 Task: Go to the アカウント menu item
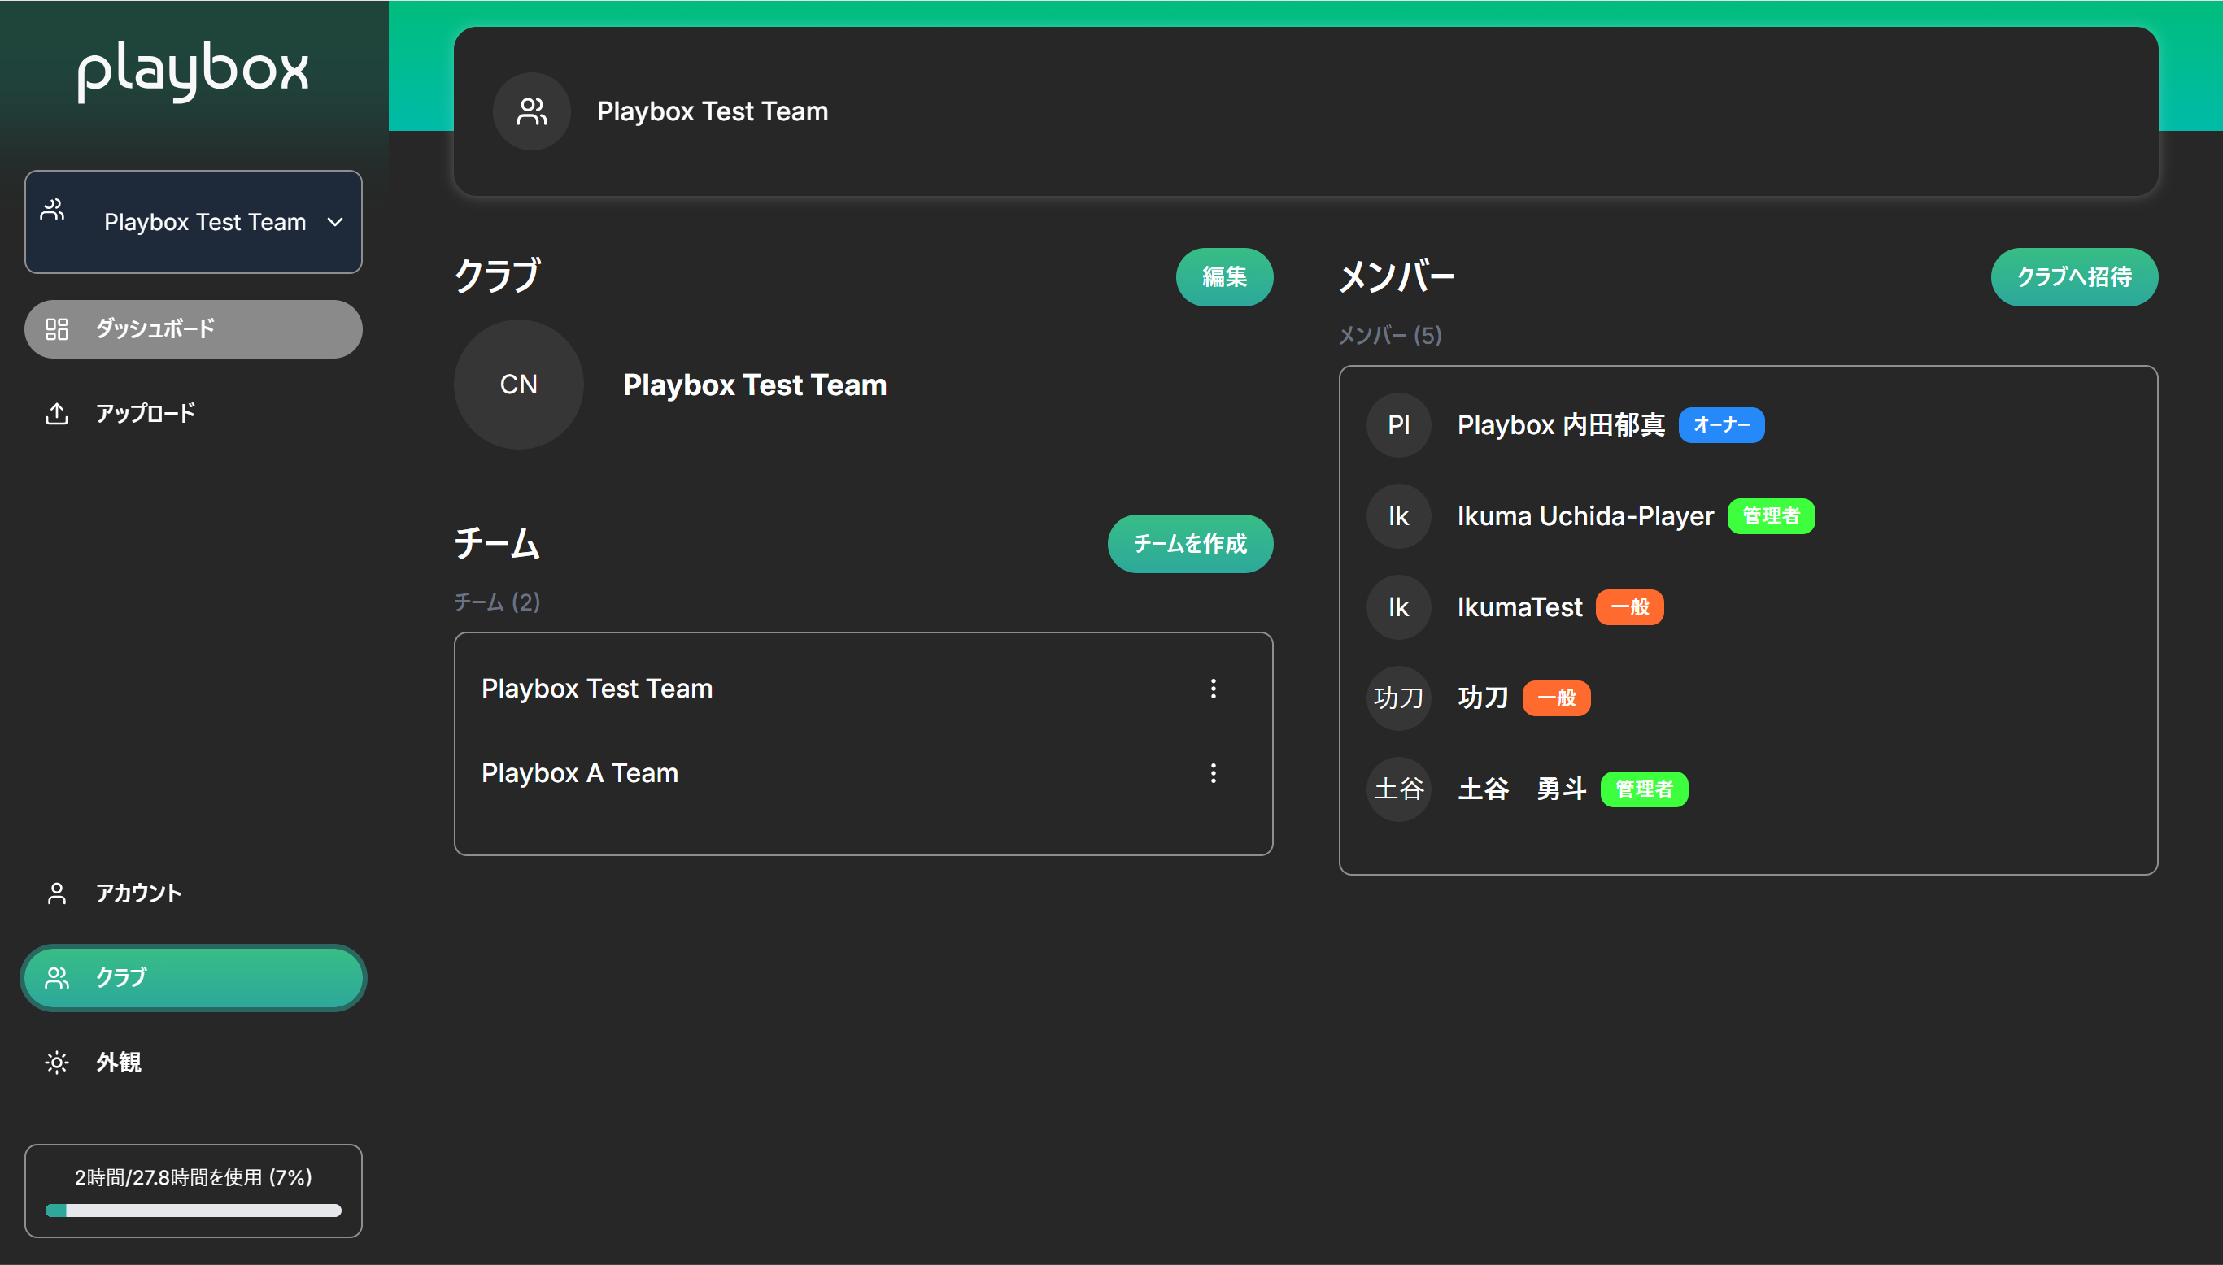139,893
